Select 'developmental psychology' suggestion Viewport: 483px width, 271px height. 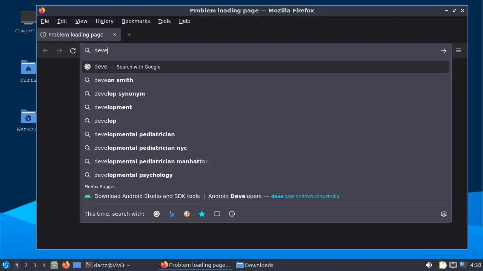pos(265,175)
